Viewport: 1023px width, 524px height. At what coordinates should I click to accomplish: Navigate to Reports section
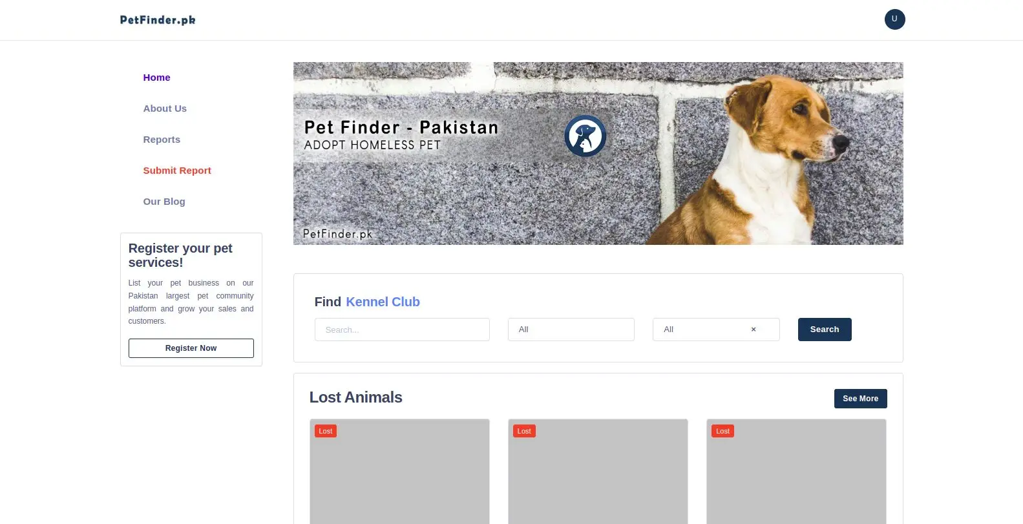point(162,140)
